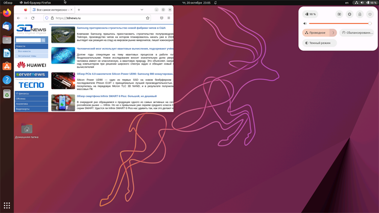
Task: Click the Все новости link
Action: (24, 51)
